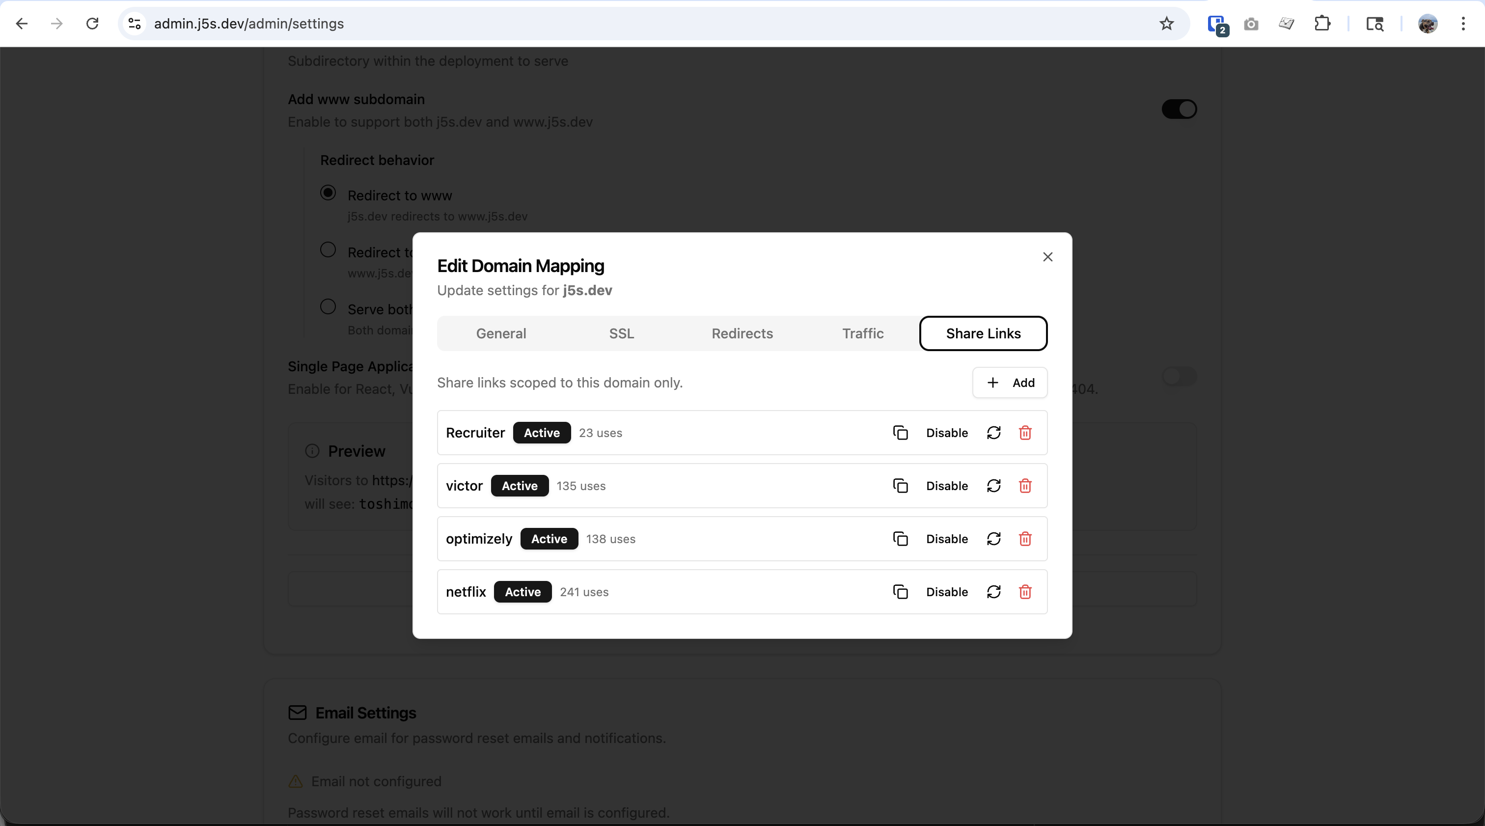Click Add share link button
Screen dimensions: 1485x826
click(x=1010, y=383)
